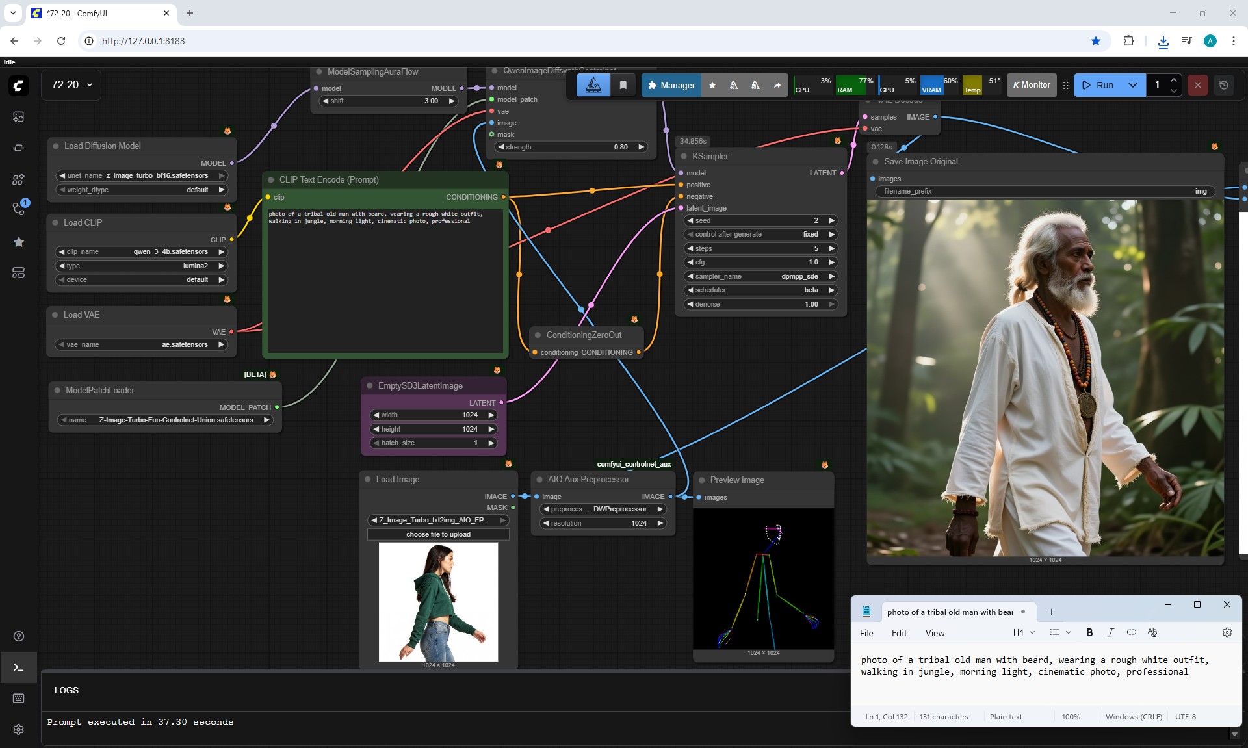The height and width of the screenshot is (748, 1248).
Task: Click the bookmark icon in top toolbar
Action: click(623, 85)
